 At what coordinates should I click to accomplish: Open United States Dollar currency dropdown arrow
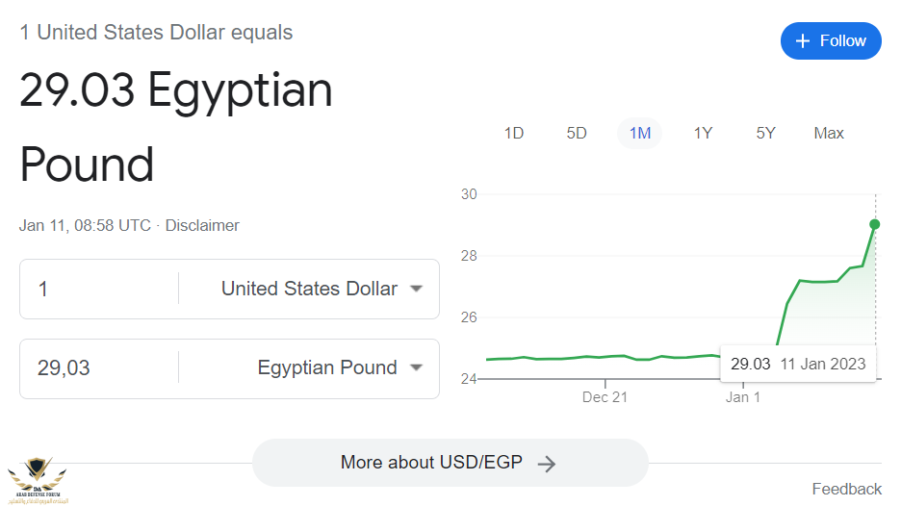[x=417, y=289]
